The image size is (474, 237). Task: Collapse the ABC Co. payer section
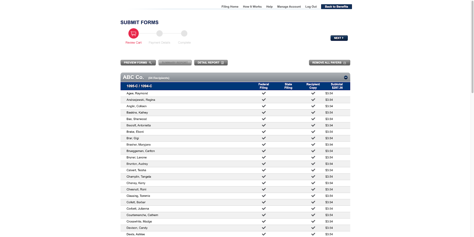[346, 77]
